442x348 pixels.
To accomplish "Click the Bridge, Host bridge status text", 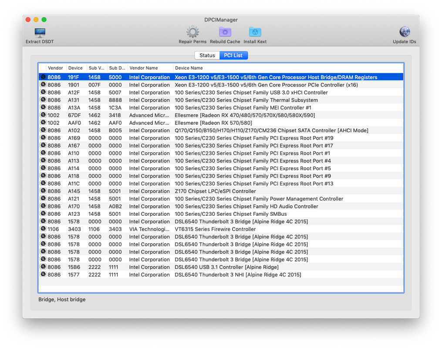I will click(62, 300).
